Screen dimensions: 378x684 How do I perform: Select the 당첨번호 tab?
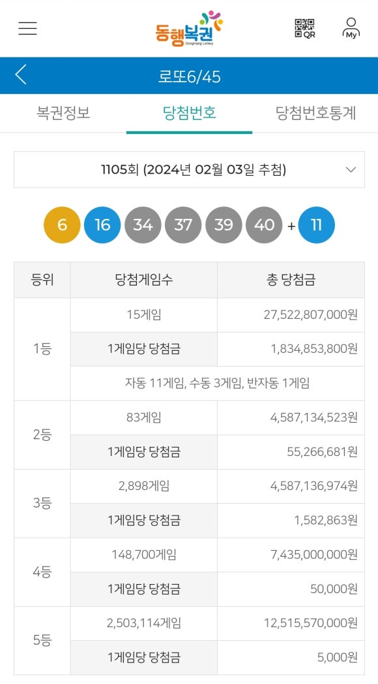coord(189,114)
